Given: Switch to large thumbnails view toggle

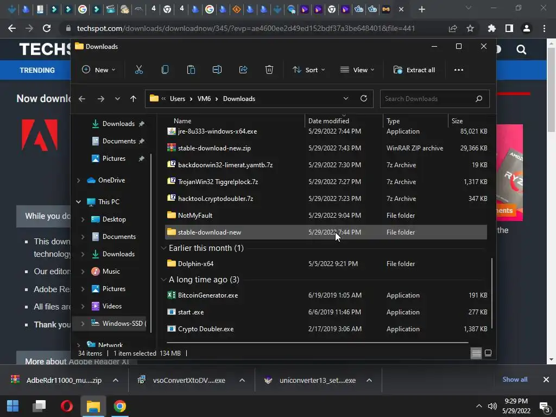Looking at the screenshot, I should [488, 353].
